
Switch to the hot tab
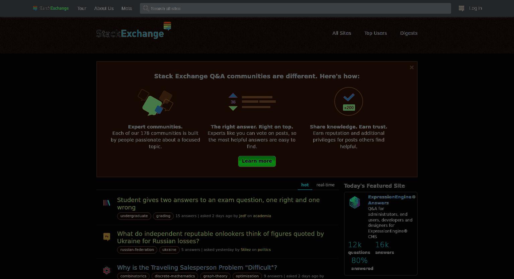(305, 185)
